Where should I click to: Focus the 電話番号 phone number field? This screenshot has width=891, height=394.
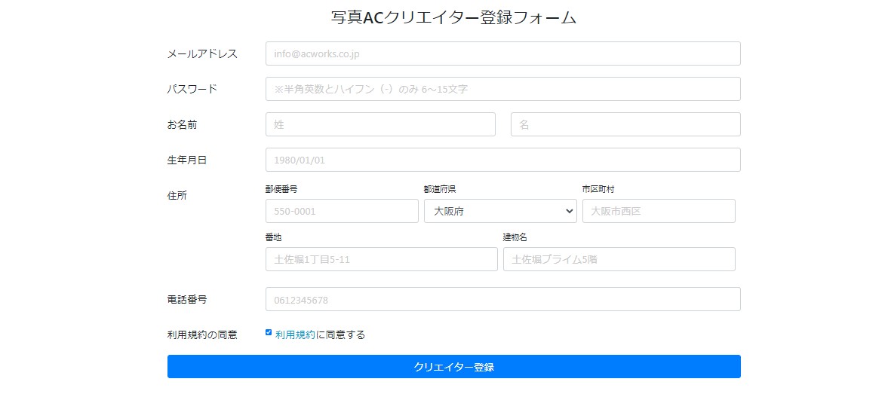(x=502, y=299)
